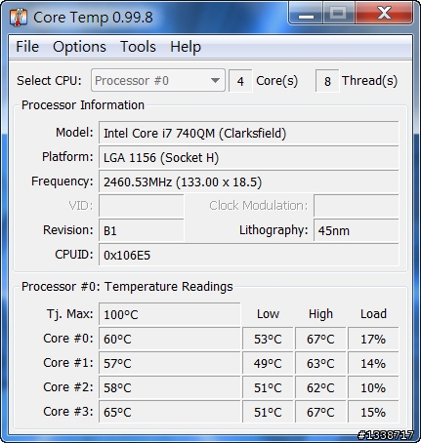Open the Options menu
Image resolution: width=421 pixels, height=443 pixels.
coord(79,47)
